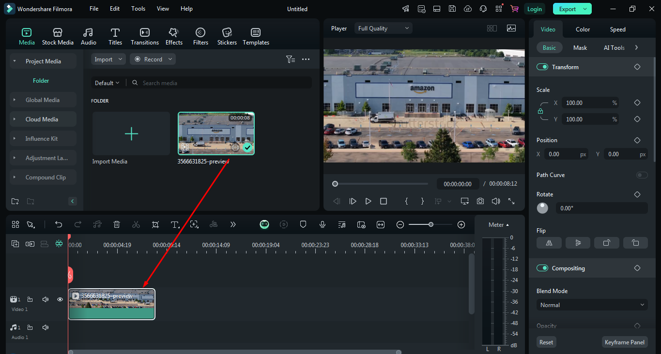Show more timeline tools chevrons
661x354 pixels.
coord(233,224)
